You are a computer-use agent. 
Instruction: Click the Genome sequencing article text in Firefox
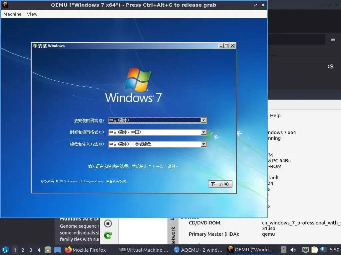[80, 233]
